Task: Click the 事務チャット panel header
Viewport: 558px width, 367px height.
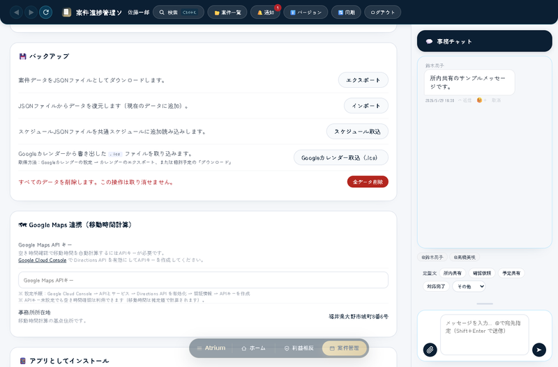Action: pos(484,41)
